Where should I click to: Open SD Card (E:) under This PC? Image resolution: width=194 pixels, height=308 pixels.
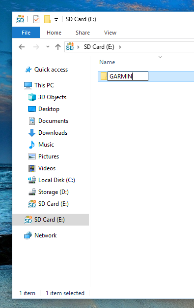coord(54,204)
